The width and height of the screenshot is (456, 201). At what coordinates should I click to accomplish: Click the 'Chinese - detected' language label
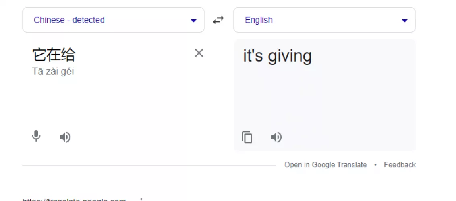pyautogui.click(x=69, y=20)
